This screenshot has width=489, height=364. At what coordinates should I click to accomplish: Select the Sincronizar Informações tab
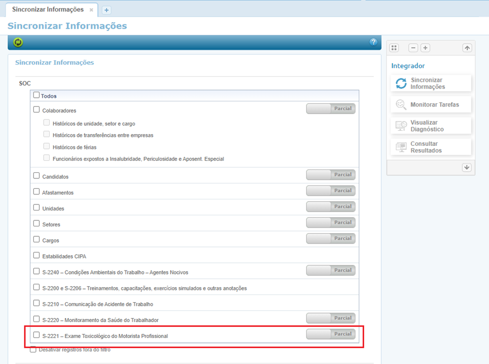tap(48, 10)
